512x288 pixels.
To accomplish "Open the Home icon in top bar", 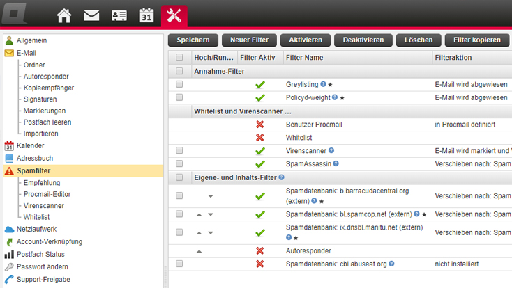I will point(64,15).
